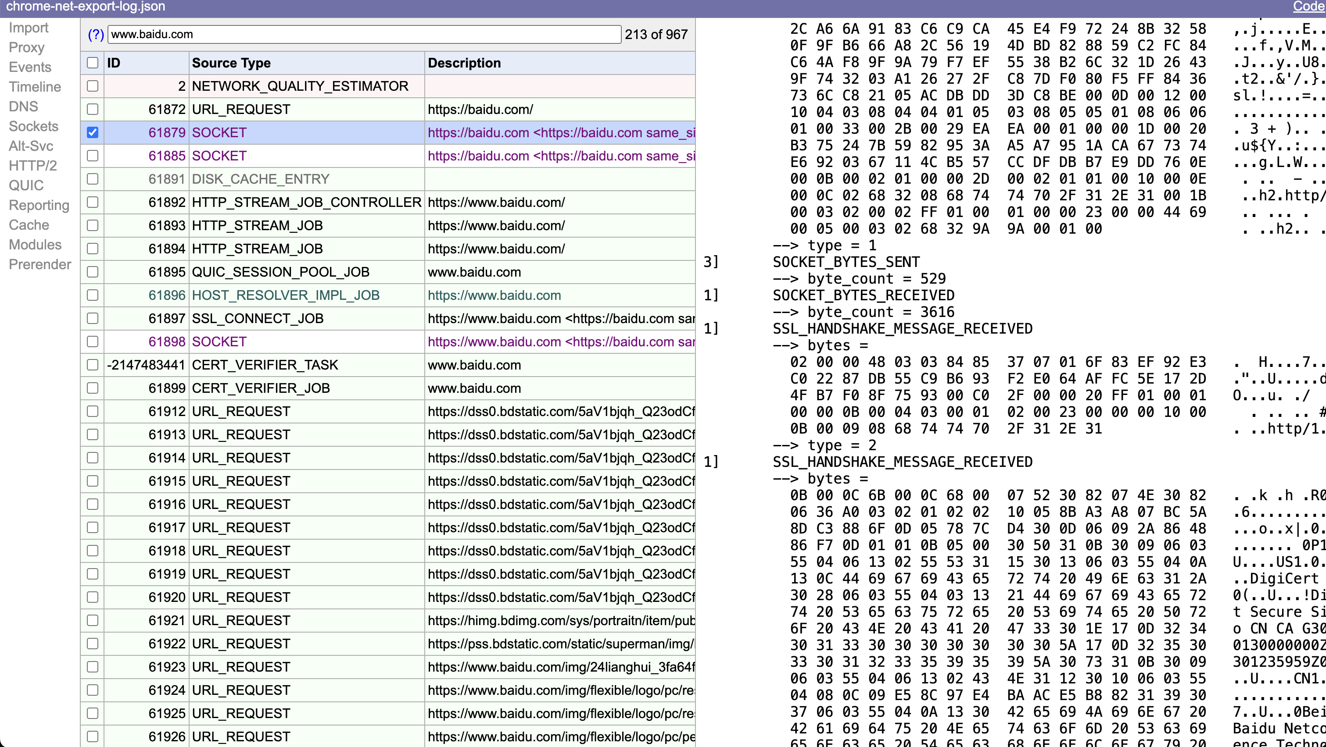Open the Import tab in sidebar

point(29,28)
